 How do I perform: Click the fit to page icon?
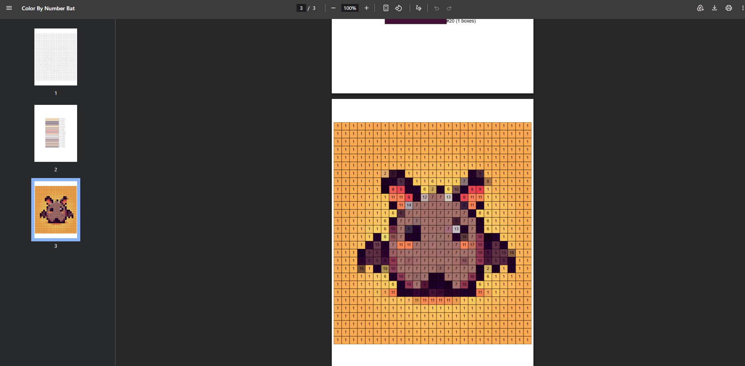386,8
